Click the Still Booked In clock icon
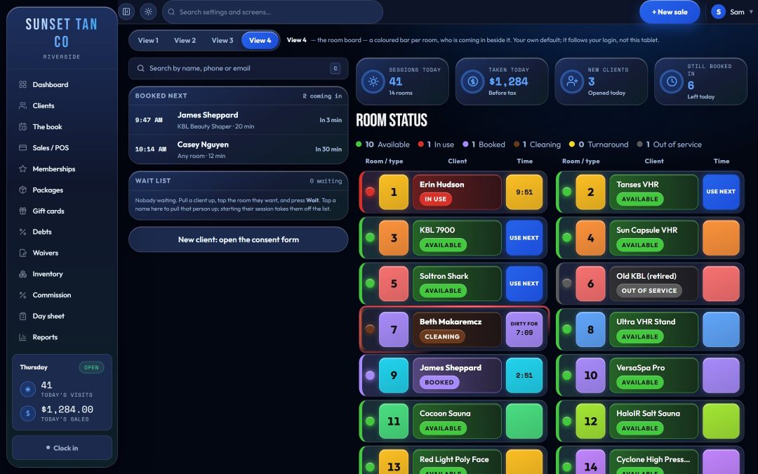The image size is (758, 474). pyautogui.click(x=672, y=81)
